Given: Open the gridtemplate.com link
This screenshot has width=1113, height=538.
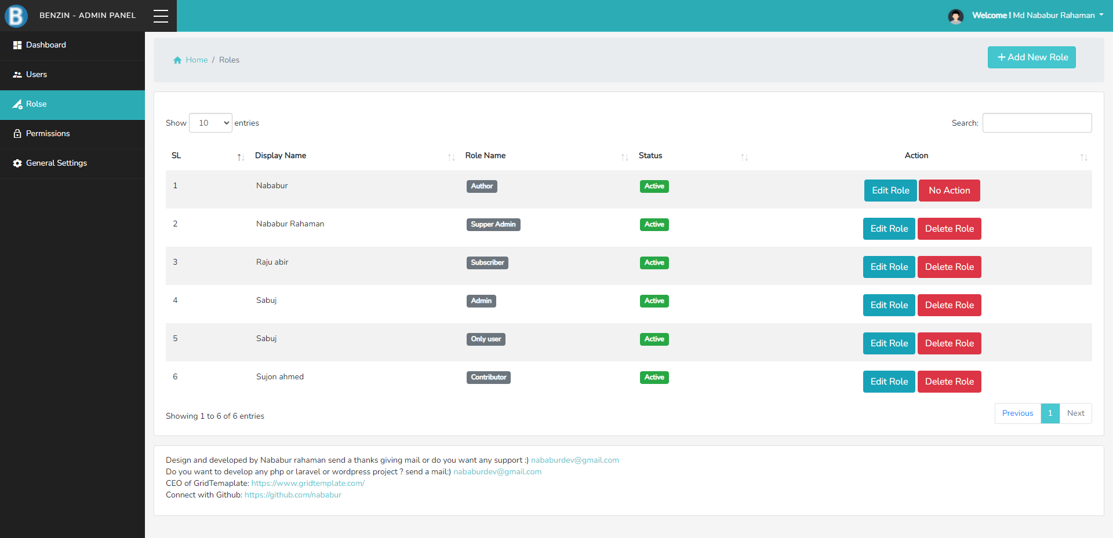Looking at the screenshot, I should click(308, 484).
